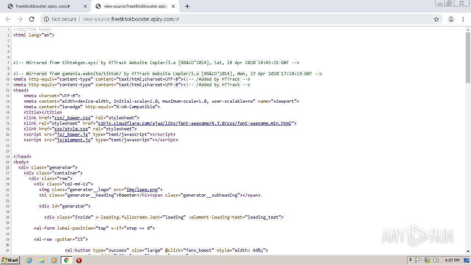Close the view-source tab
471x265 pixels.
(x=174, y=6)
